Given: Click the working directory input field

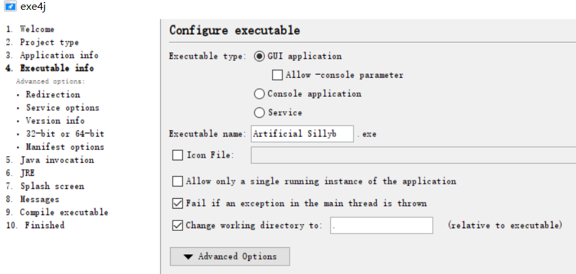Looking at the screenshot, I should pyautogui.click(x=381, y=226).
